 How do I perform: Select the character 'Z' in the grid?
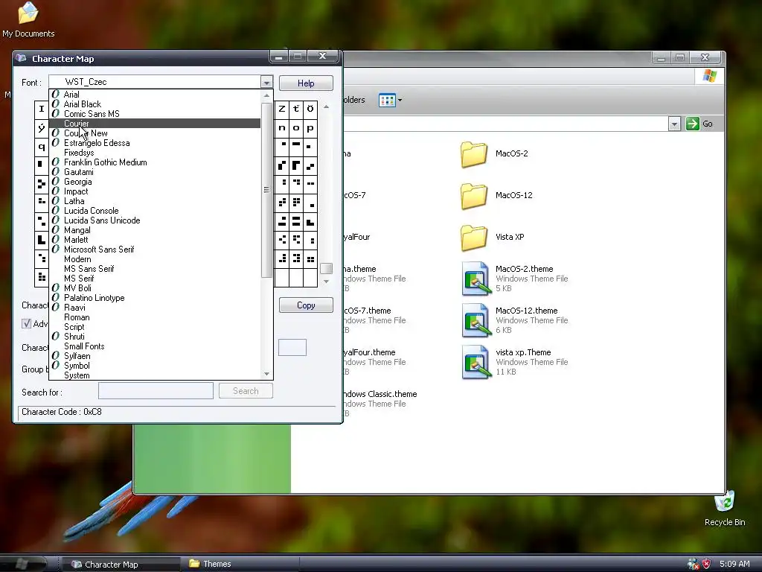282,109
